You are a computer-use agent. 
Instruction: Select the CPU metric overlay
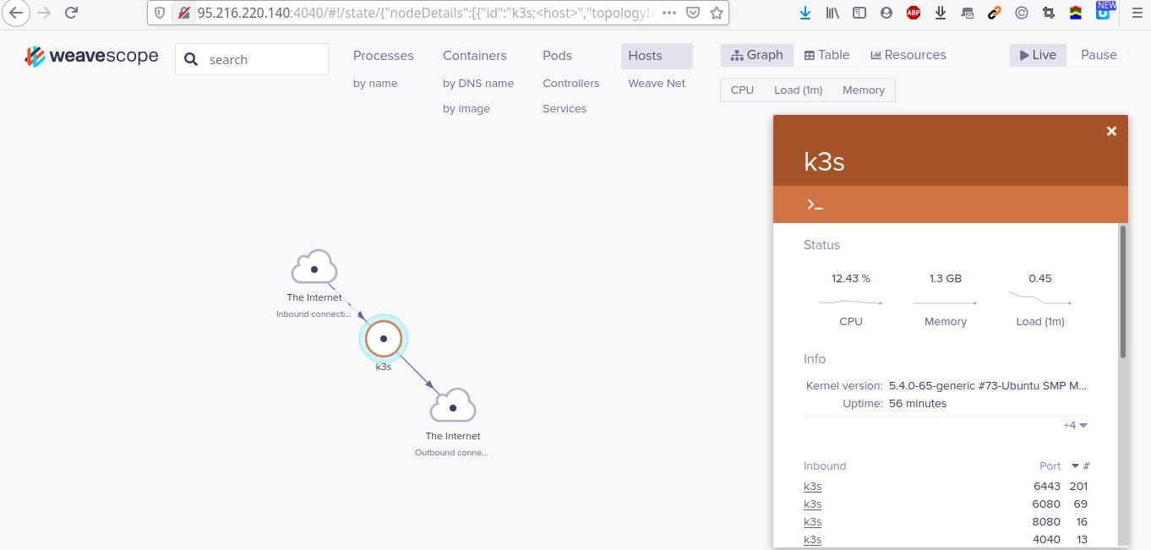coord(742,90)
